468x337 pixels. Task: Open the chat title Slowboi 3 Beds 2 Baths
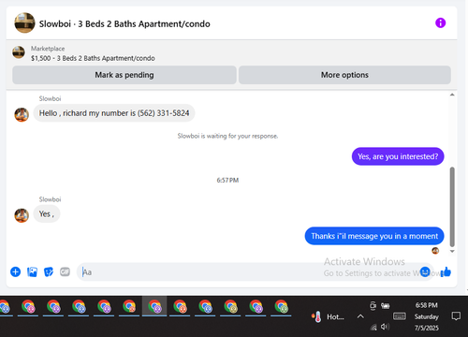(x=124, y=23)
